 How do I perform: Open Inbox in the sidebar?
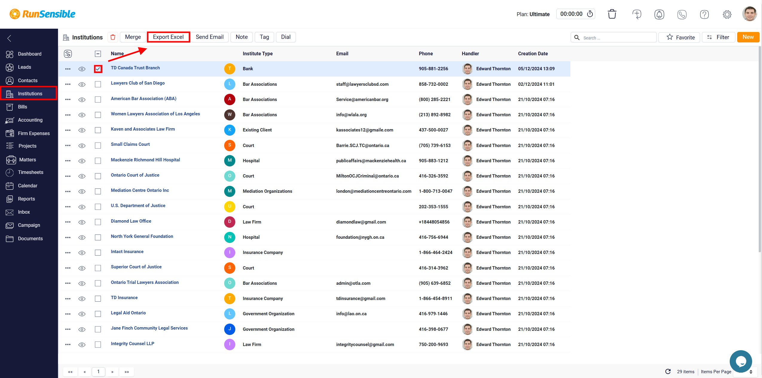(29, 212)
